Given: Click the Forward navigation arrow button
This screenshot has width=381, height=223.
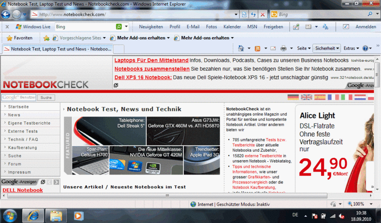Looking at the screenshot, I should (17, 15).
